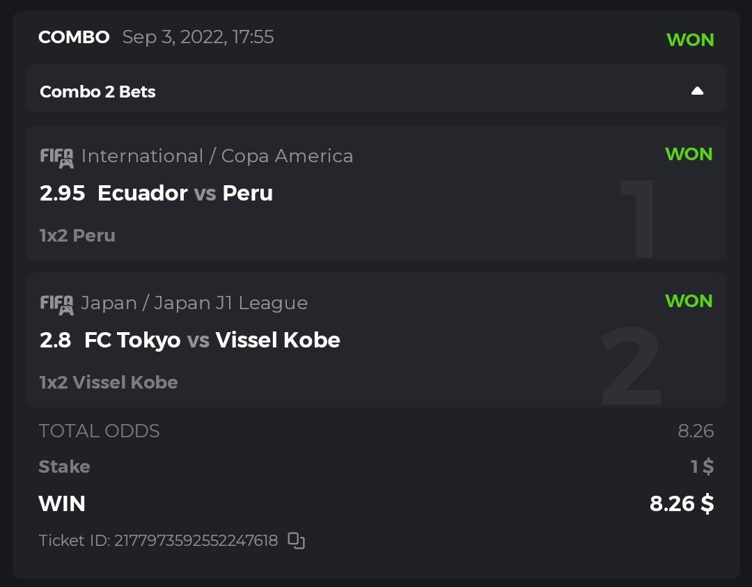Click the green WON status at the top

[x=690, y=40]
